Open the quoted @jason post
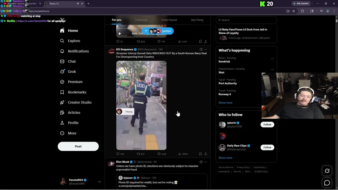The image size is (338, 190). point(162,182)
